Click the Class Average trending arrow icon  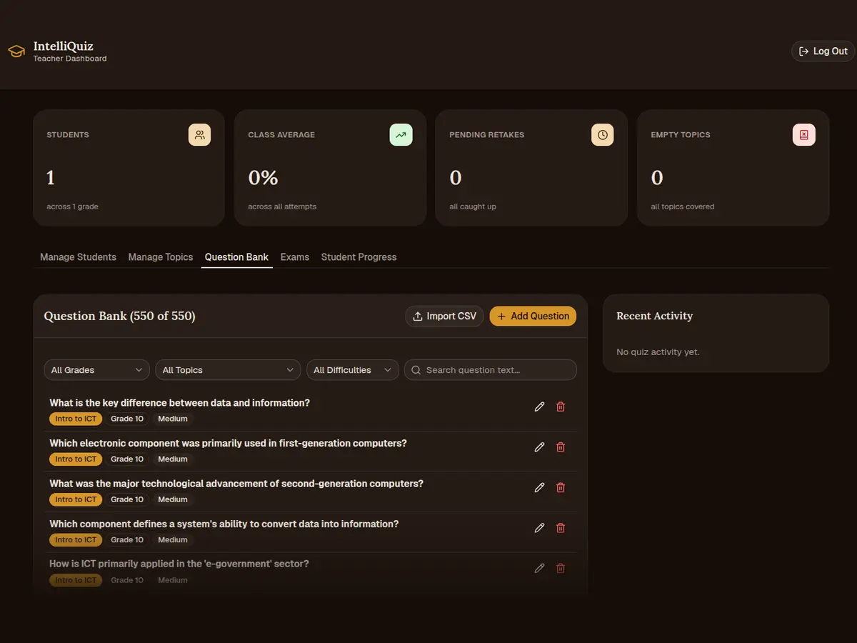[401, 134]
